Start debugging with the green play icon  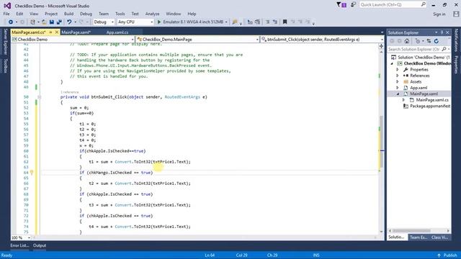tap(159, 22)
